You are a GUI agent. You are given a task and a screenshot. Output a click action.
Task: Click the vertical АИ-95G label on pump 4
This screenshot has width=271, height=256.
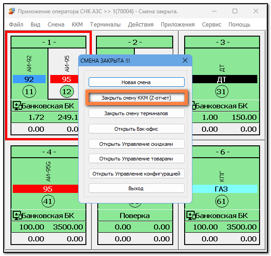pos(48,171)
